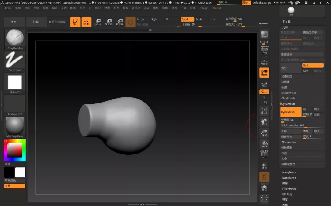This screenshot has height=206, width=331.
Task: Enable Zsub sculpting mode
Action: pyautogui.click(x=199, y=19)
